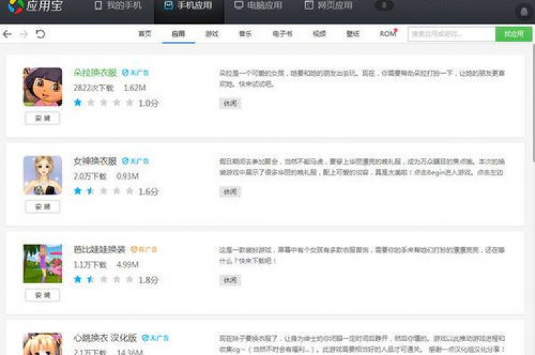Screen dimensions: 535x355
Task: Focus the app search input field
Action: [451, 34]
